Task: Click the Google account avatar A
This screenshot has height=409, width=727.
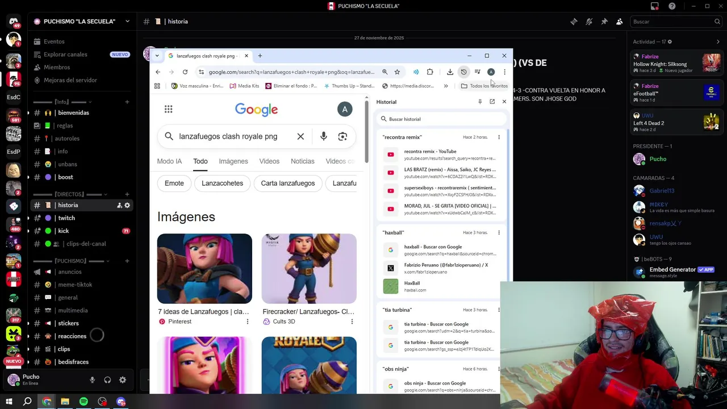Action: point(345,109)
